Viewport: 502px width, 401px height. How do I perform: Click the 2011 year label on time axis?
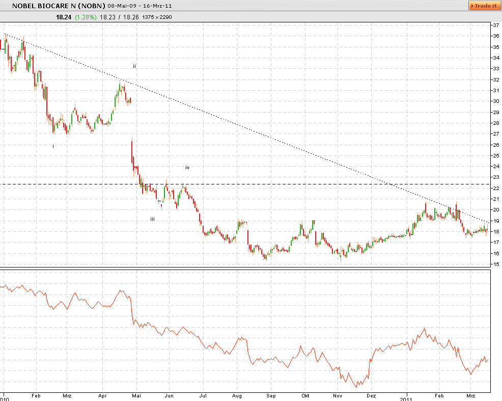tap(406, 399)
